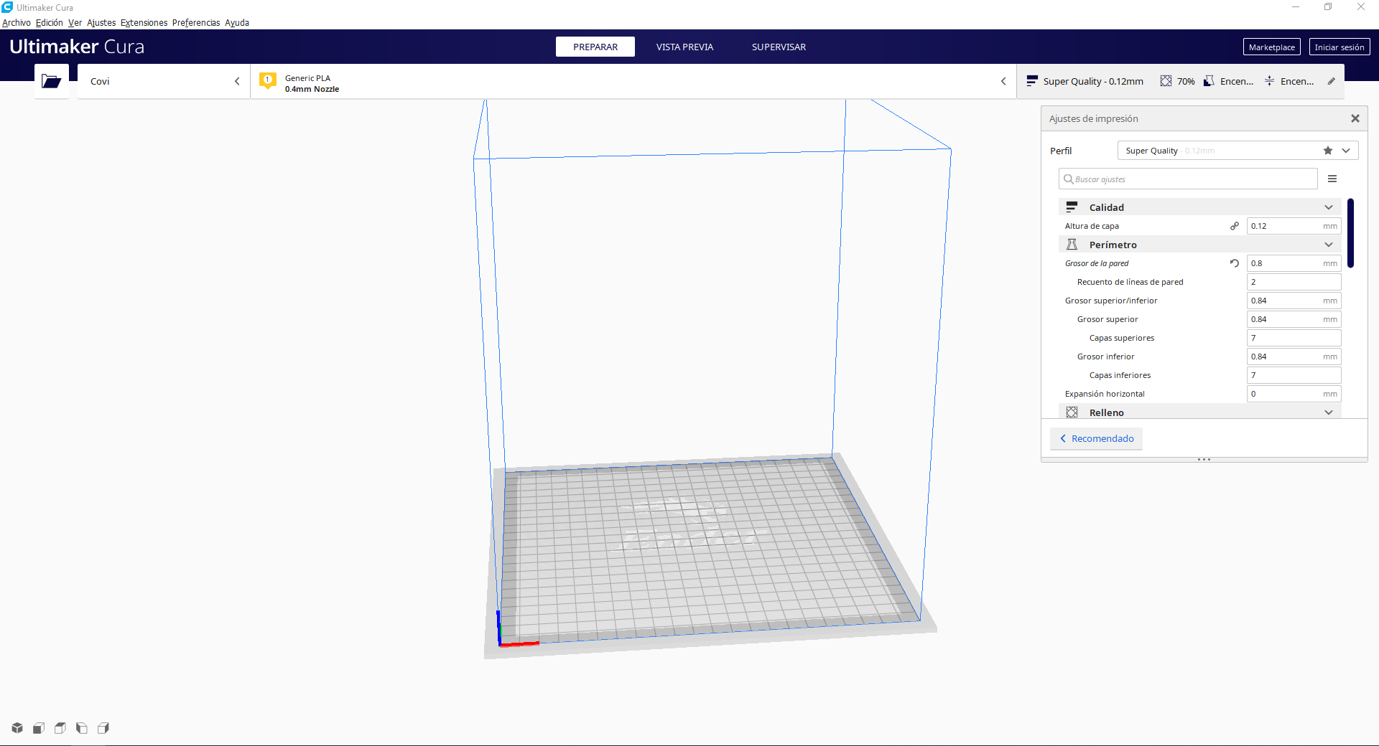The height and width of the screenshot is (746, 1379).
Task: Open the Marketplace button
Action: [1272, 47]
